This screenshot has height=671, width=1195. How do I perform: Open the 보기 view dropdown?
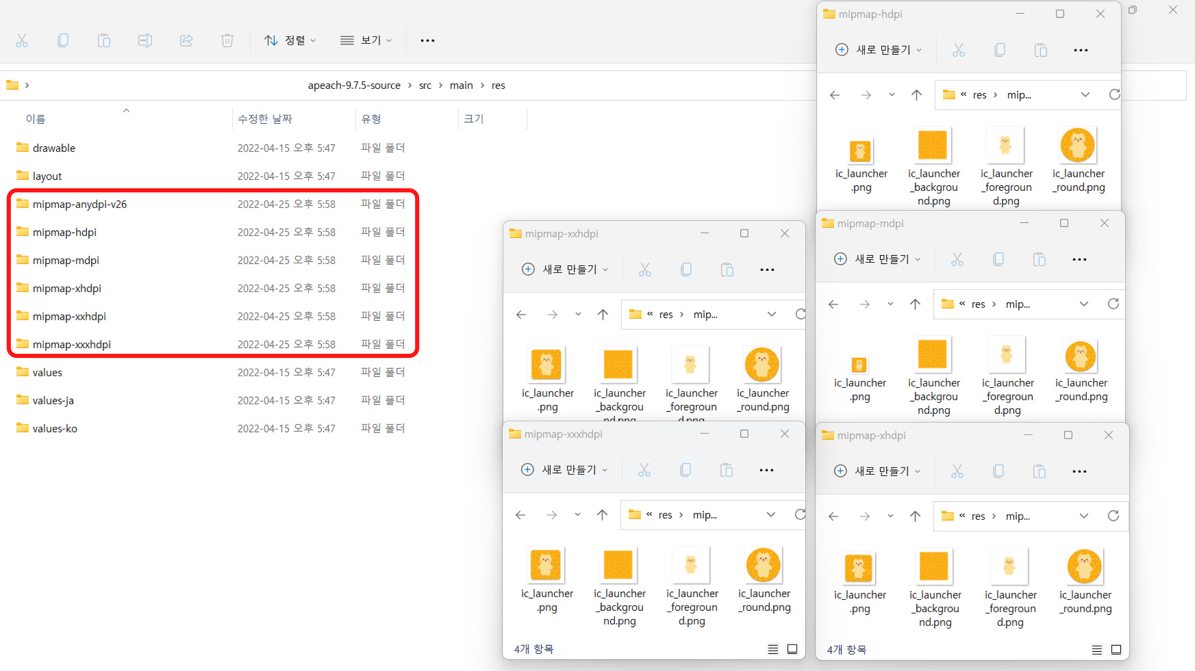point(366,40)
